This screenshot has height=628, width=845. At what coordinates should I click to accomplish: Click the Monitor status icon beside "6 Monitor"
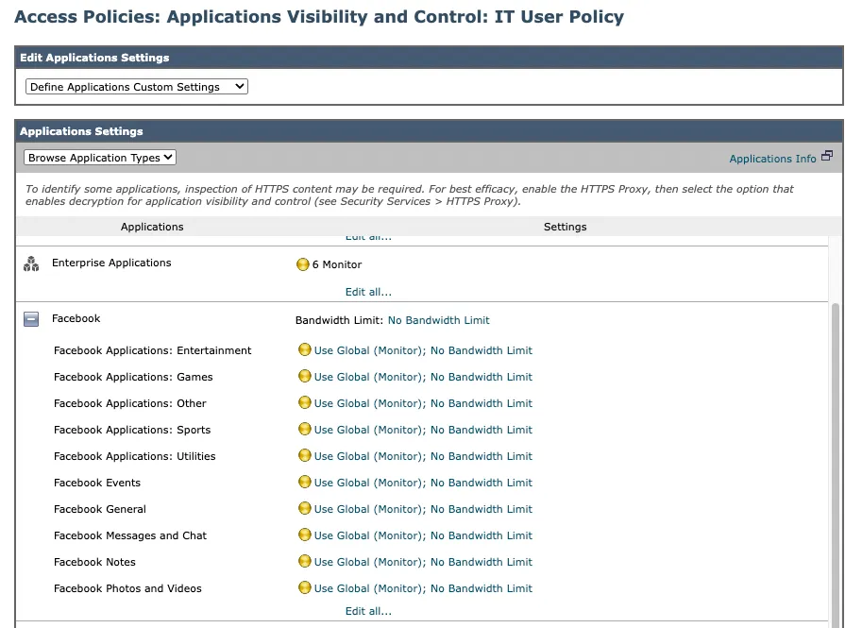[x=303, y=264]
